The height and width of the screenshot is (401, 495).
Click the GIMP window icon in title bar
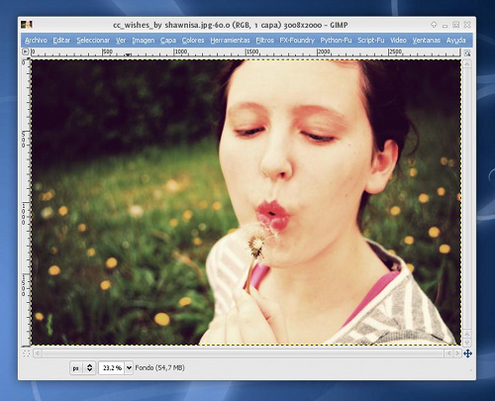click(27, 25)
